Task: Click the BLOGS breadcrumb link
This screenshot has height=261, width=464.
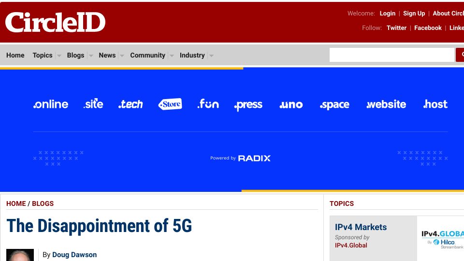Action: click(x=43, y=203)
